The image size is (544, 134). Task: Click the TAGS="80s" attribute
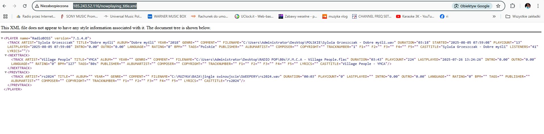click(88, 64)
